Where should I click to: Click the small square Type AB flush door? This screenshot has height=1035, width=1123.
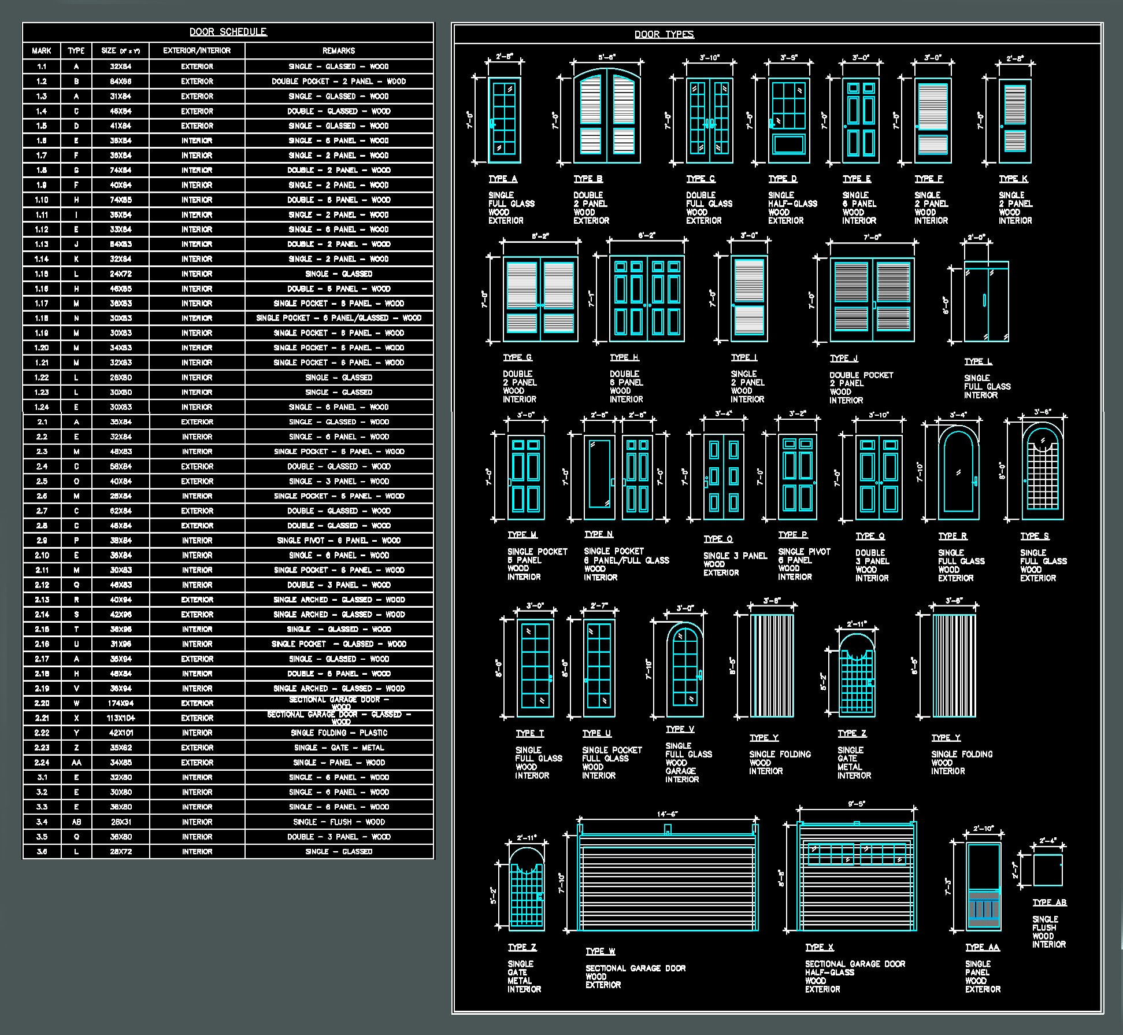(x=1047, y=870)
